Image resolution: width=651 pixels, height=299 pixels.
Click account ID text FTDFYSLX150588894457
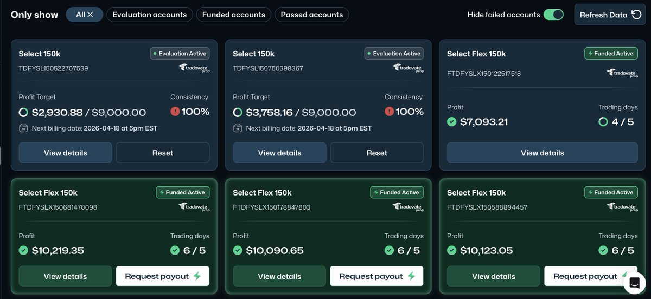click(487, 207)
